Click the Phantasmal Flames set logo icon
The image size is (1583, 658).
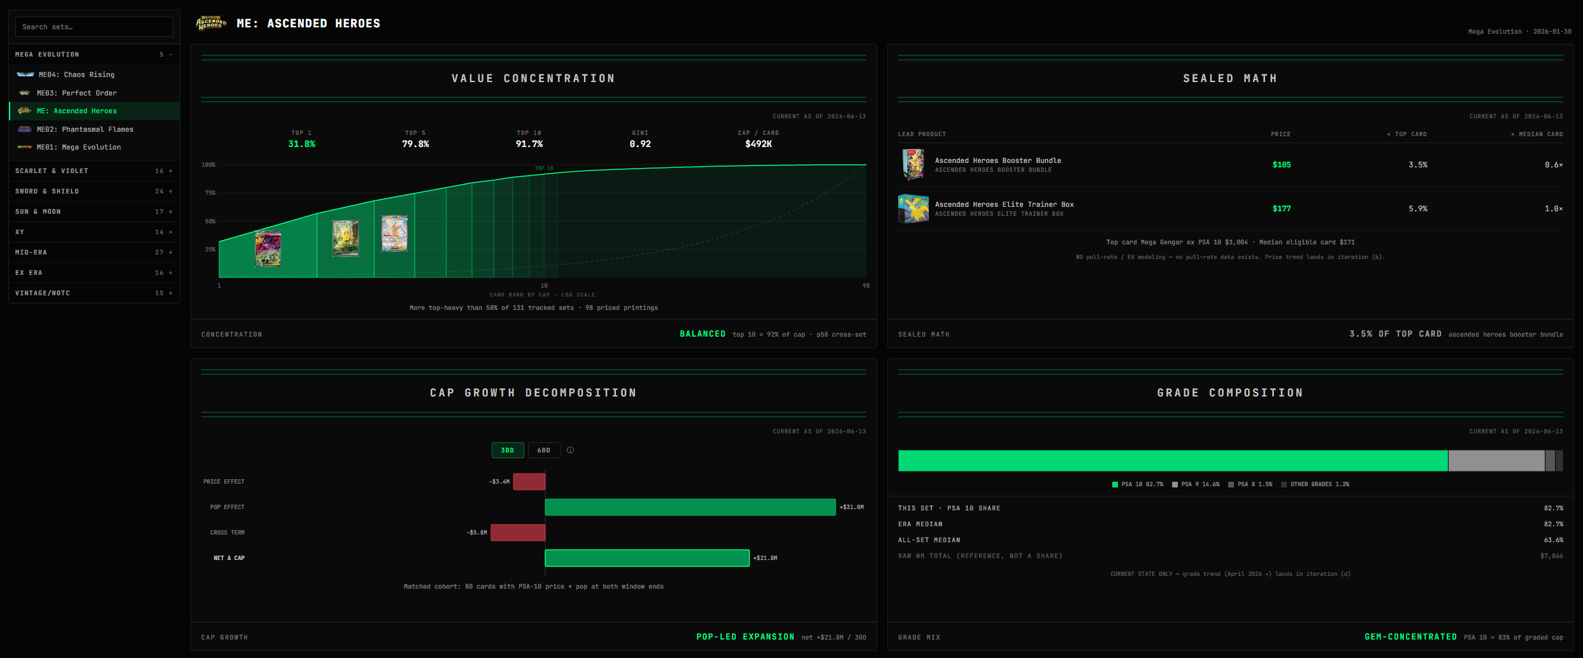coord(25,129)
